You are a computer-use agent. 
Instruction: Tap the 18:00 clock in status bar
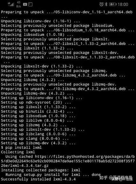click(x=123, y=4)
